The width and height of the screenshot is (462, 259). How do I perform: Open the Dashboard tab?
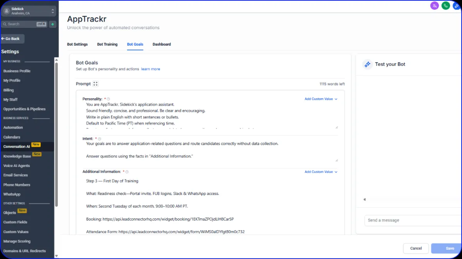[x=162, y=45]
